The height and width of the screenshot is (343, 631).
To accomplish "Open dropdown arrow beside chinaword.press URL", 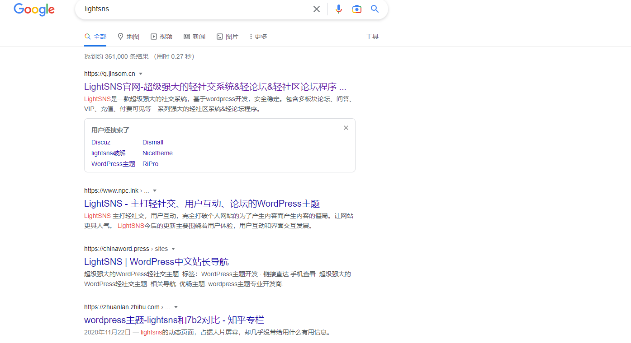I will click(173, 249).
